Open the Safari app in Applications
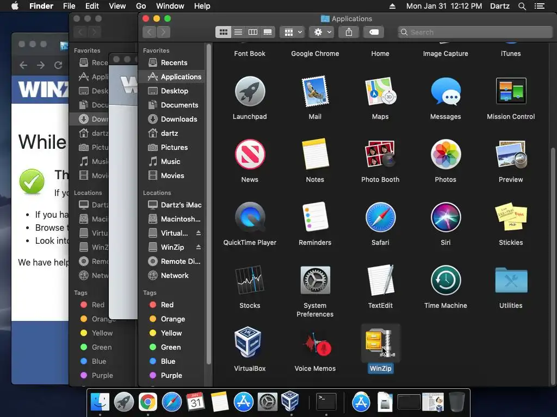Viewport: 557px width, 417px height. 380,217
